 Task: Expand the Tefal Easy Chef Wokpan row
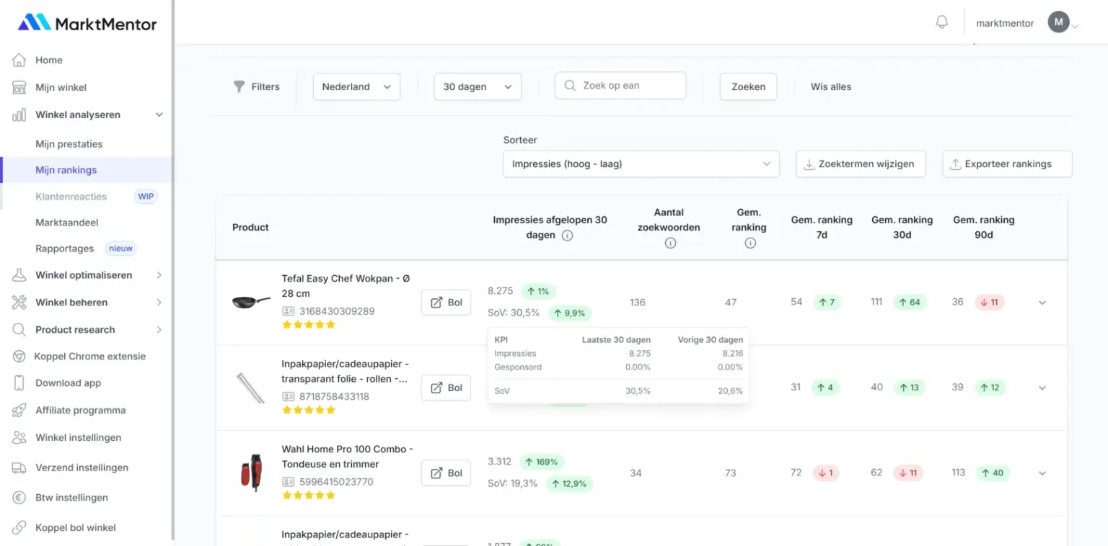[1042, 303]
